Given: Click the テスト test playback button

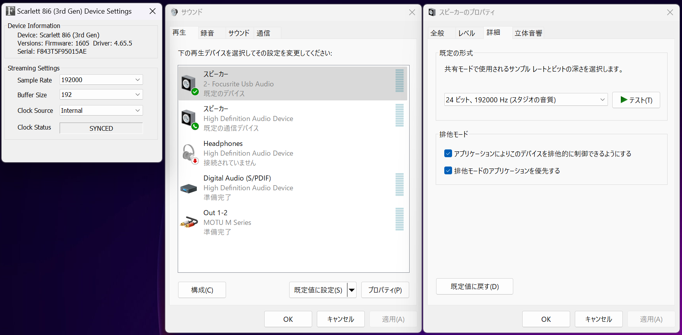Looking at the screenshot, I should (x=636, y=100).
